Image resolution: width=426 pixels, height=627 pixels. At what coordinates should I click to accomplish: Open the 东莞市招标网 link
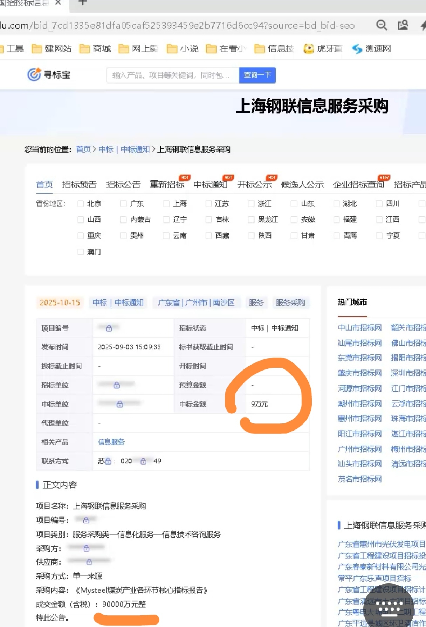point(359,358)
